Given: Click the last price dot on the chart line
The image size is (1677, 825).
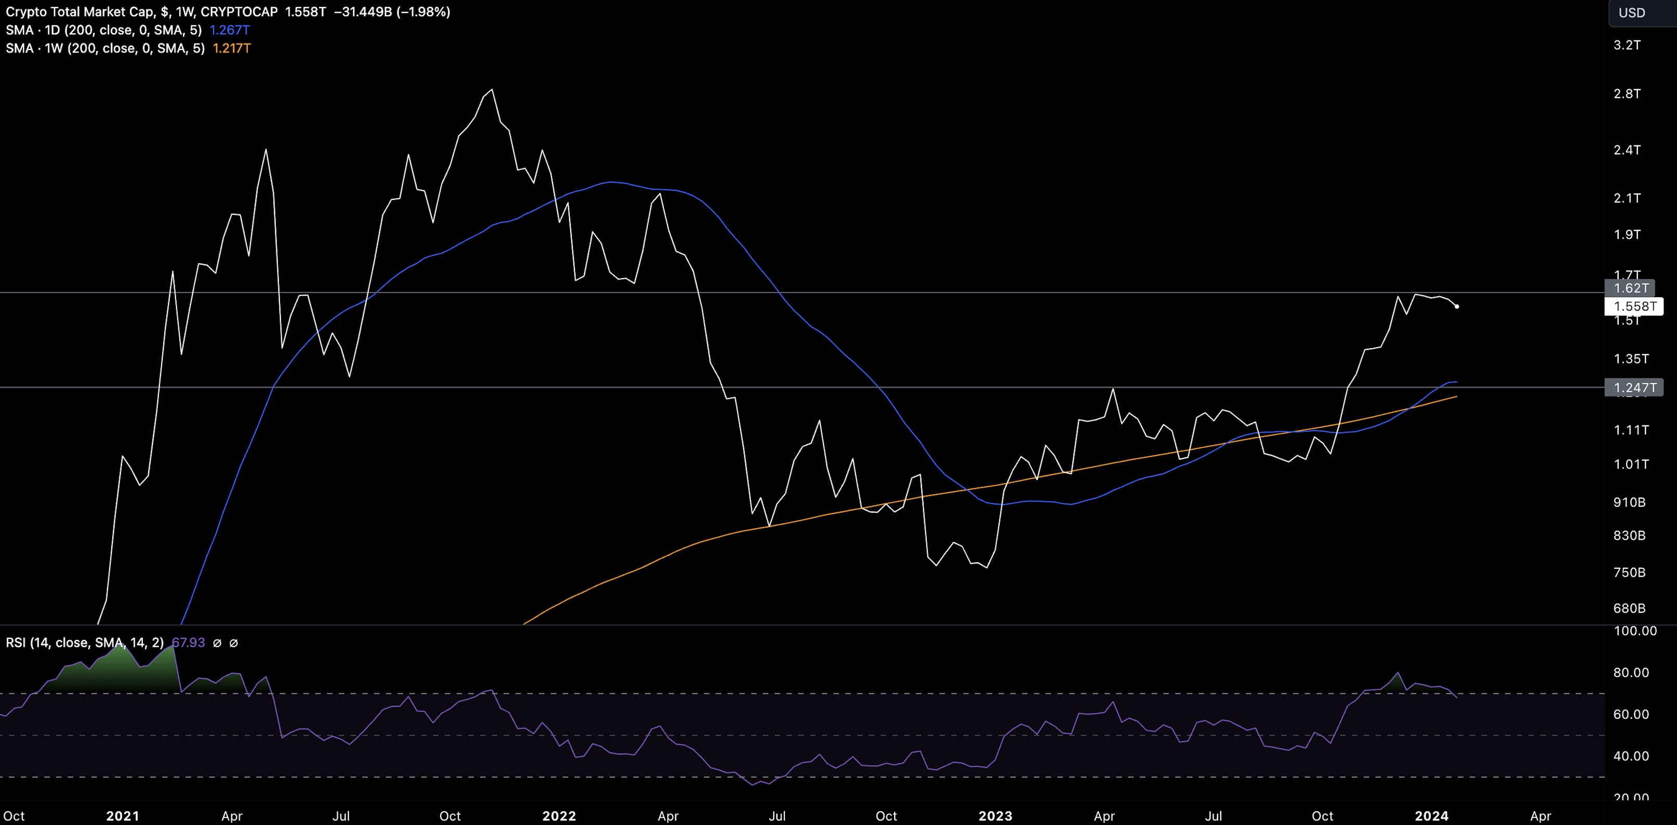Looking at the screenshot, I should click(x=1456, y=306).
